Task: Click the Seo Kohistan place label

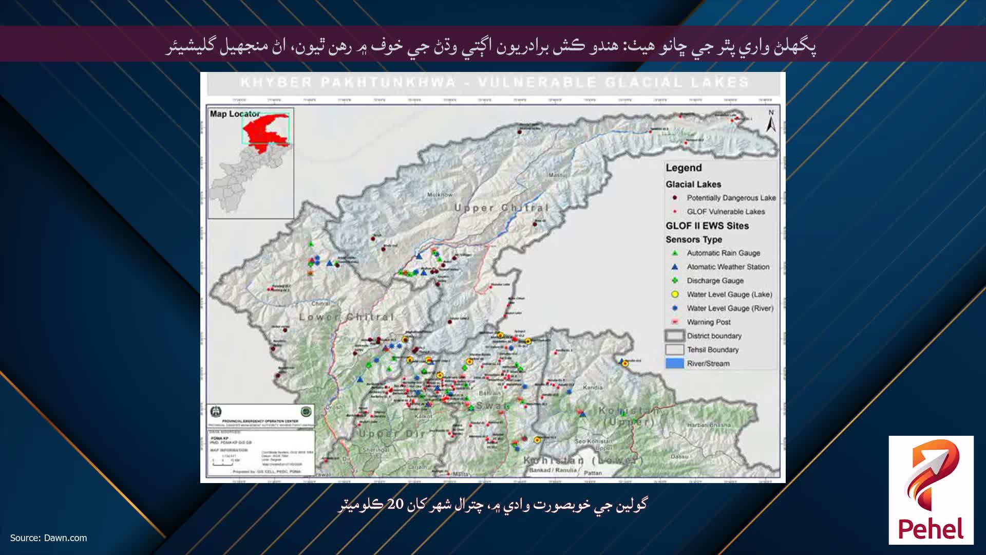Action: (593, 445)
